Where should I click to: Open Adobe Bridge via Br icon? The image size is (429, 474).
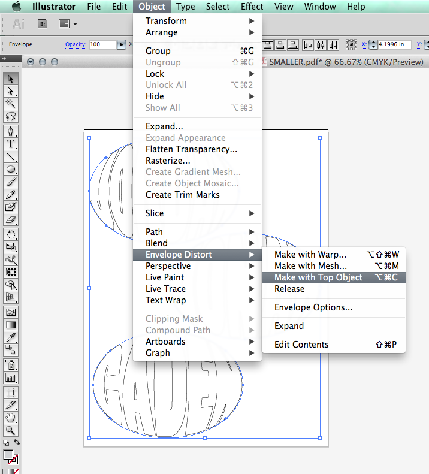tap(43, 23)
